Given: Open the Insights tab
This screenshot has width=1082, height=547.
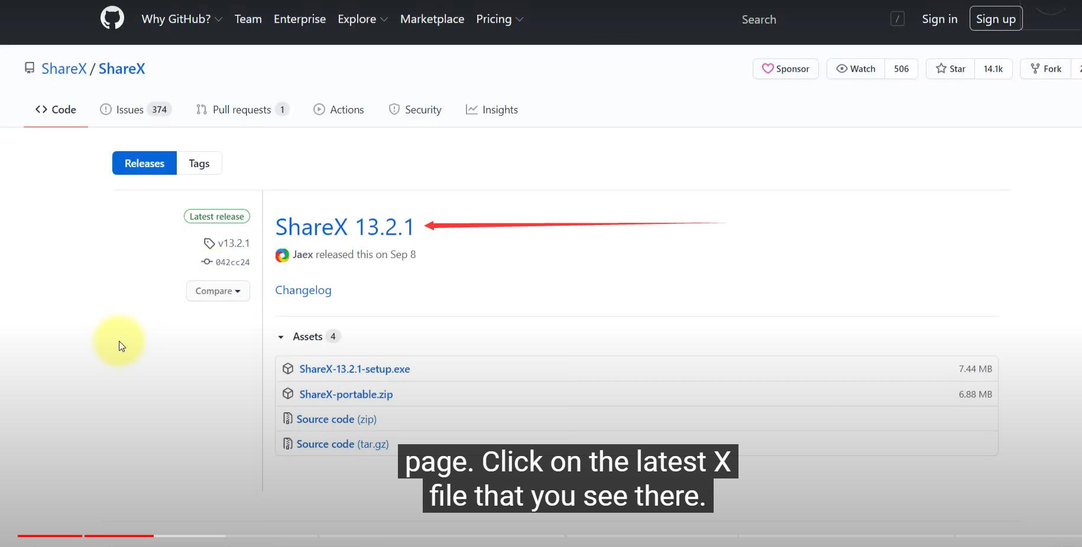Looking at the screenshot, I should [x=492, y=109].
